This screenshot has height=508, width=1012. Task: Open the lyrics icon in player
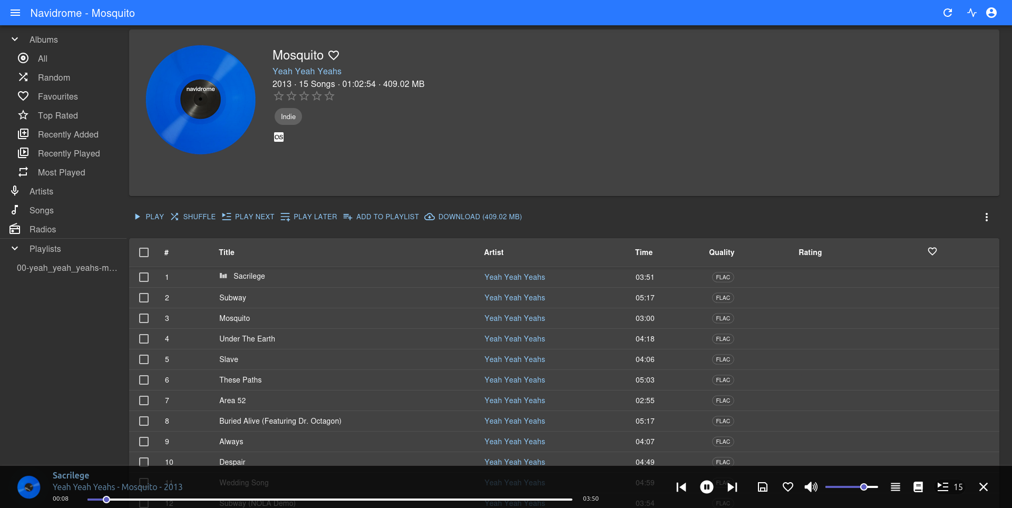pyautogui.click(x=918, y=487)
